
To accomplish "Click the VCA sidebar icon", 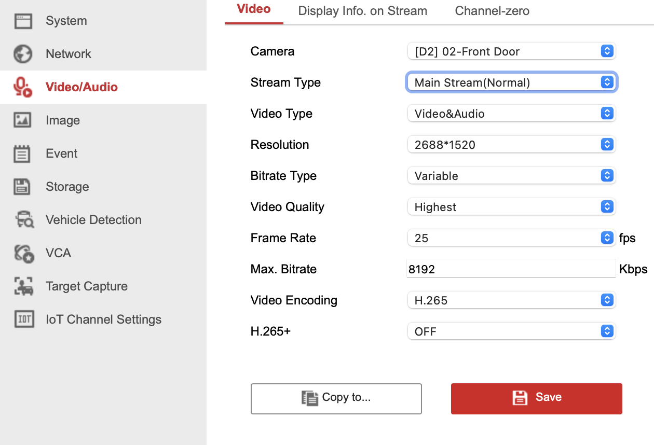I will [x=24, y=253].
